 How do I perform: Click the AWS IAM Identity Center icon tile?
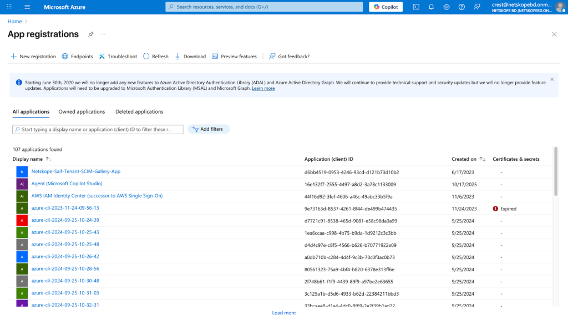[22, 196]
